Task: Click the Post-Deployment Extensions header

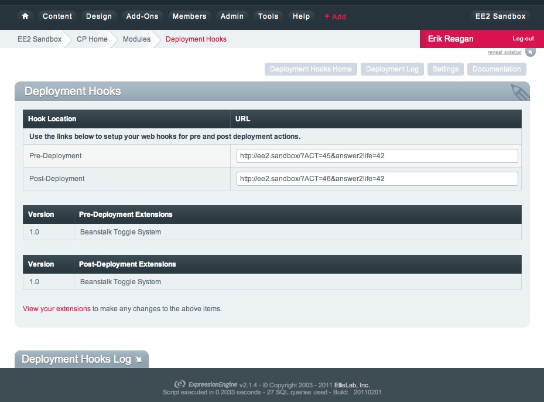Action: point(127,264)
